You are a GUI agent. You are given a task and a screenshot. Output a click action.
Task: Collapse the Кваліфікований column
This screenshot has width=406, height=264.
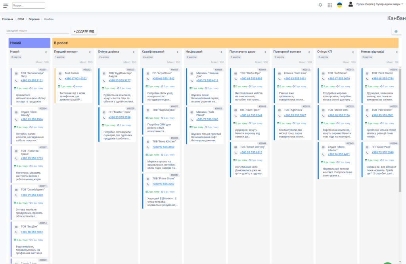click(x=177, y=52)
